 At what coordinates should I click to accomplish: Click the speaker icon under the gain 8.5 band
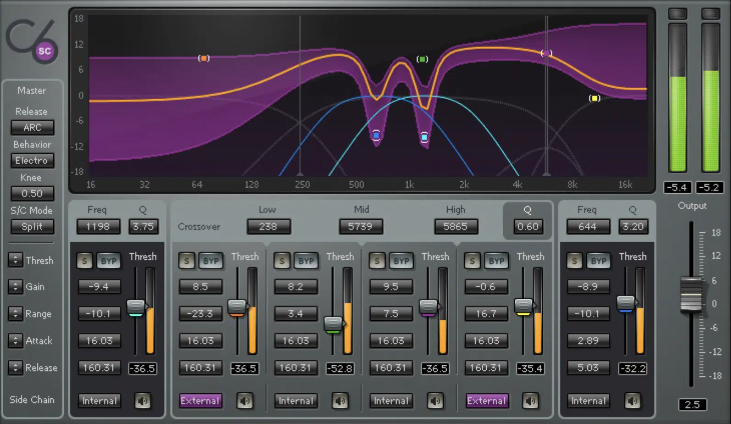point(245,401)
